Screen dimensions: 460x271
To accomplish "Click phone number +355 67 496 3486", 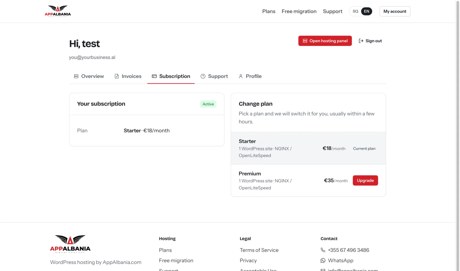I will [348, 250].
